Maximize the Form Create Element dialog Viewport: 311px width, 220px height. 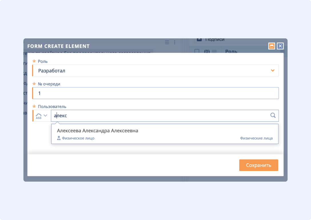click(x=272, y=46)
